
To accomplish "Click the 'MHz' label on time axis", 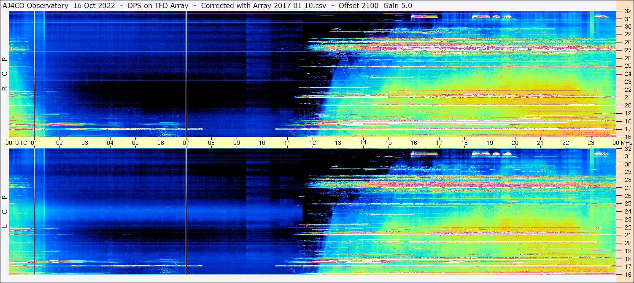I will pos(627,143).
